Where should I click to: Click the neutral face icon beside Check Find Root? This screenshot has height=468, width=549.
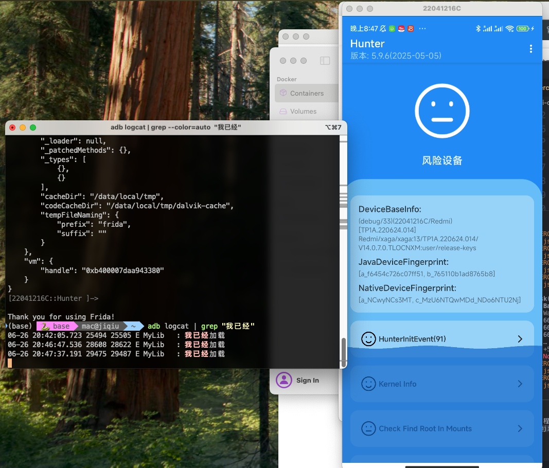pos(368,428)
